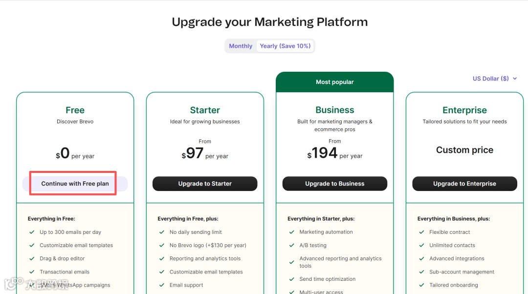Choose Upgrade to Enterprise button

coord(464,184)
